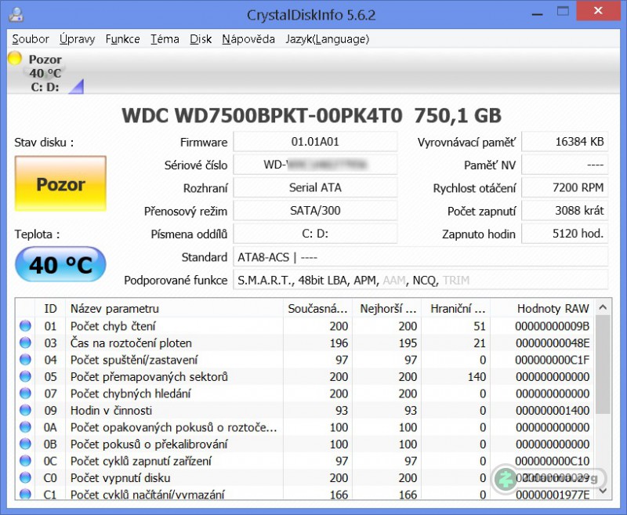Click the status dot for attribute 03 Čas na roztočení ploten
This screenshot has height=515, width=627.
pos(25,343)
